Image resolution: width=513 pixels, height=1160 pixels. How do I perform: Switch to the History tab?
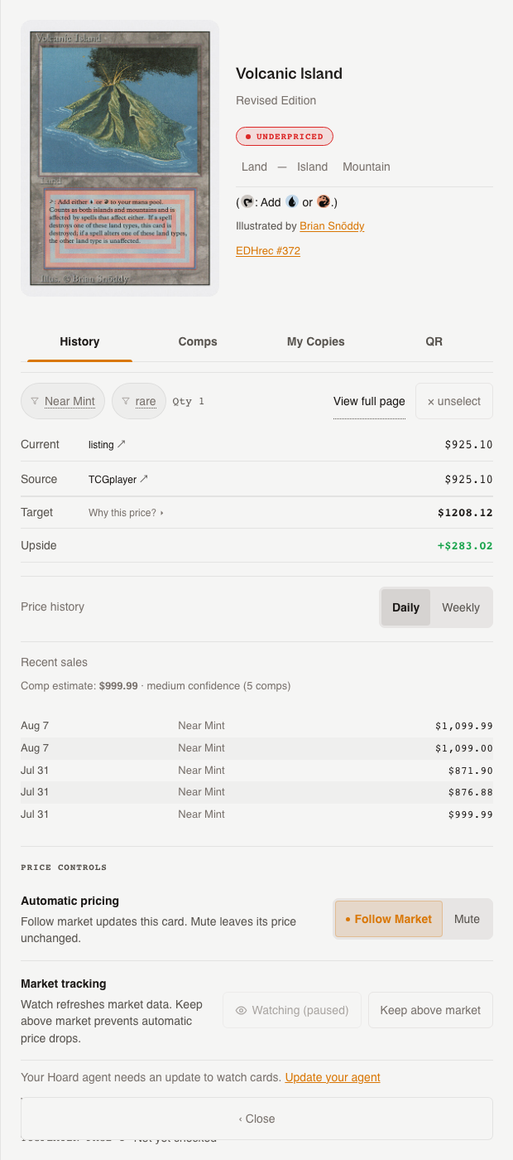[79, 341]
